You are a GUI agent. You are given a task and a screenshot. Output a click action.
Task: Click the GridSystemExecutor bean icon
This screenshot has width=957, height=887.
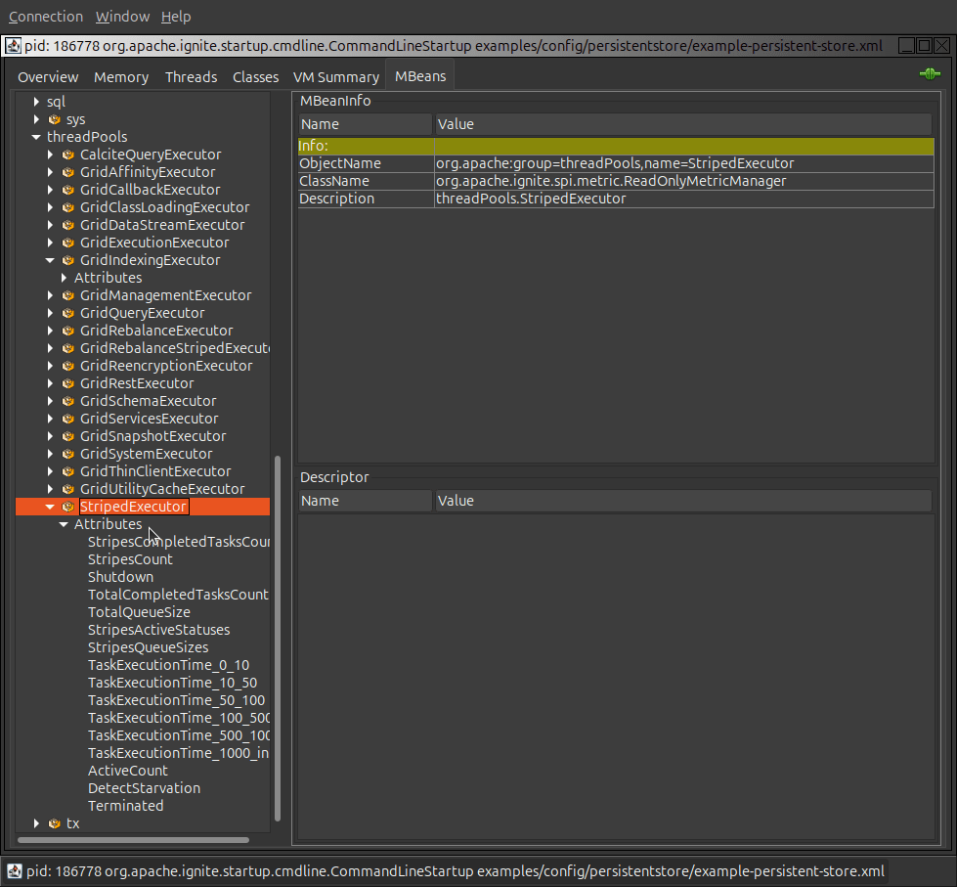[68, 454]
